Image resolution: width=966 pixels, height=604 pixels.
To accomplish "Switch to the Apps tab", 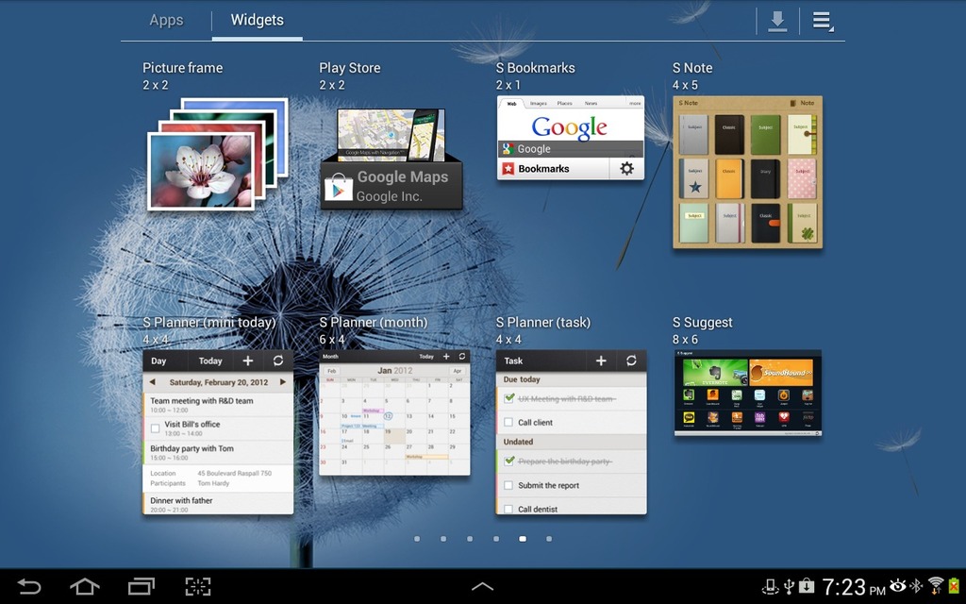I will [x=166, y=20].
